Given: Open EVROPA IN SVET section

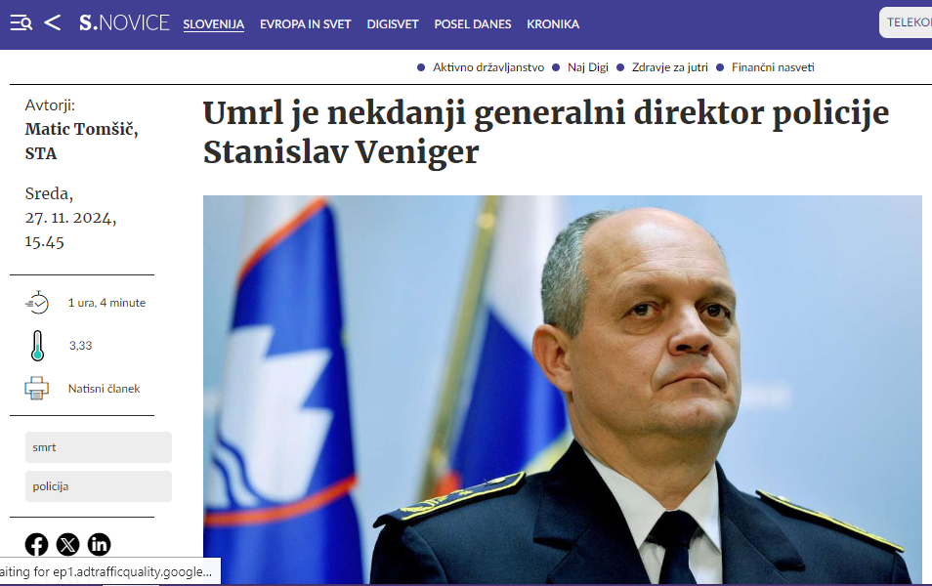Looking at the screenshot, I should click(306, 24).
